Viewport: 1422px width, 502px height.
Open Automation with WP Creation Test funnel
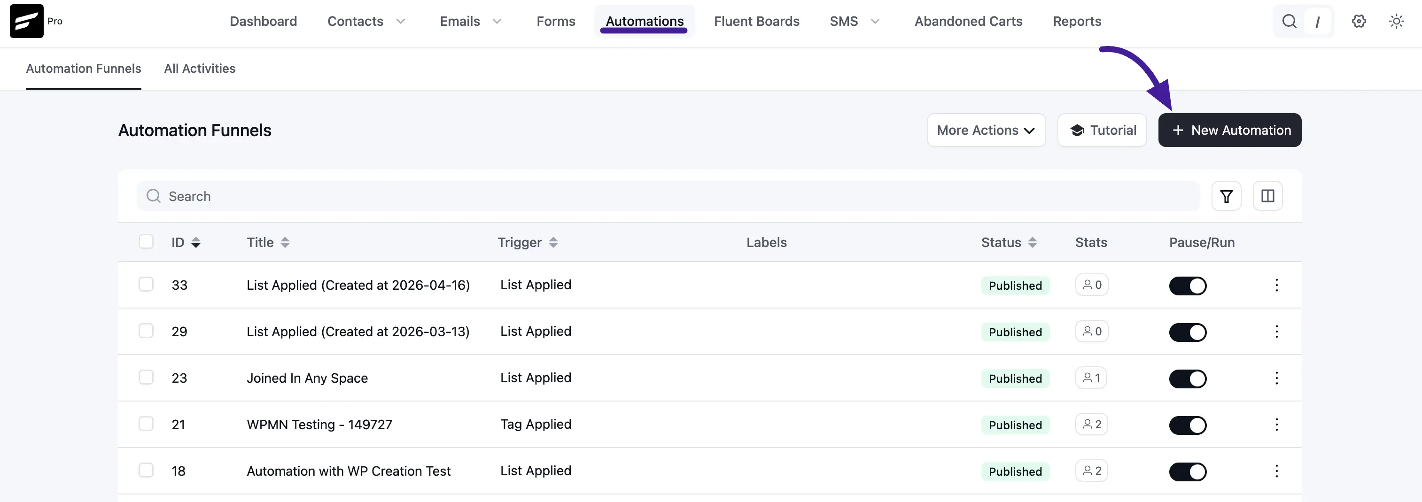point(348,471)
